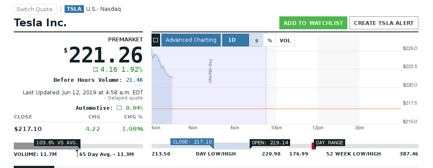Click the red 52-week range marker
The width and height of the screenshot is (433, 168).
point(313,146)
